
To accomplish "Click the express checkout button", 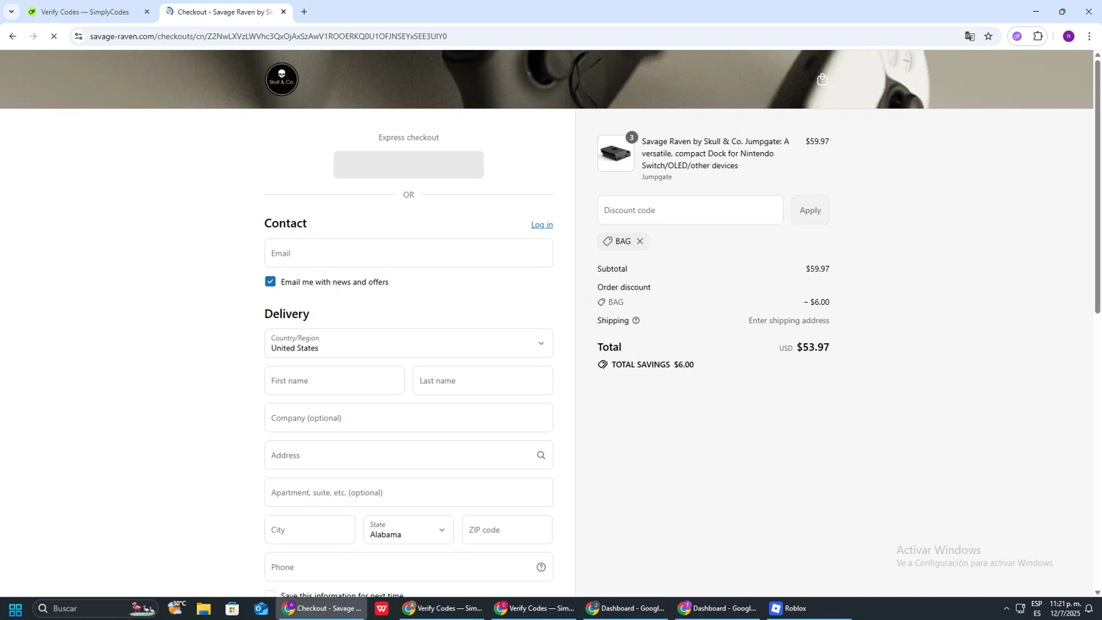I will (x=408, y=165).
